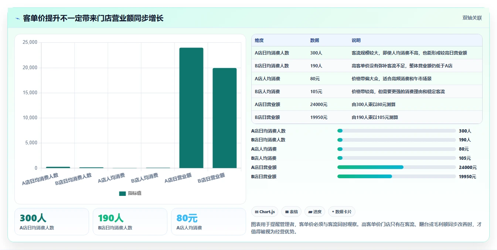Toggle the 指标值 legend swatch
Screen dimensions: 497x250
click(122, 194)
